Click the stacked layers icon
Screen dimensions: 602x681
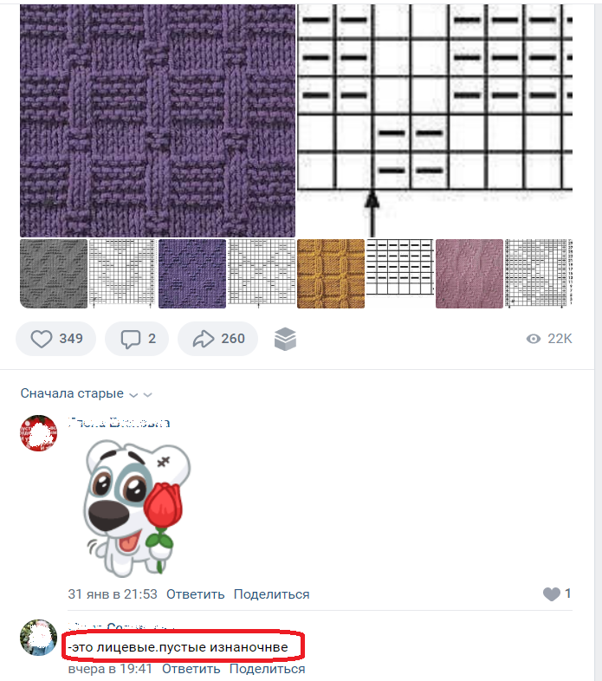[x=285, y=339]
